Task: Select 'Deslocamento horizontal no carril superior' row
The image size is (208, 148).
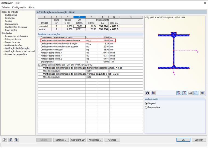Action: coord(90,47)
